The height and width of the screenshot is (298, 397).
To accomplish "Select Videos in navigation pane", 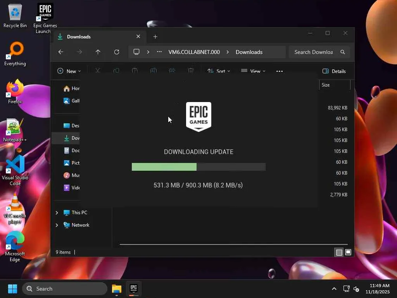I will (72, 188).
